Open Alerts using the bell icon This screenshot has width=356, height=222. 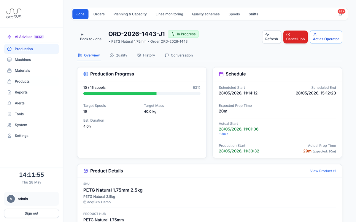pyautogui.click(x=9, y=103)
